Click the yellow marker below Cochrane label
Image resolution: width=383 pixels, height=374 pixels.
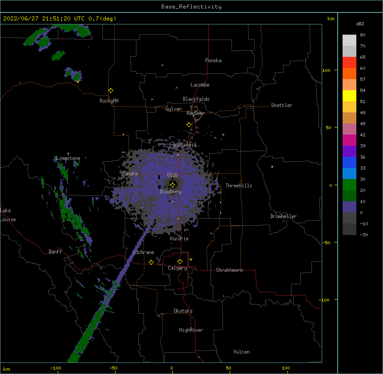[151, 262]
